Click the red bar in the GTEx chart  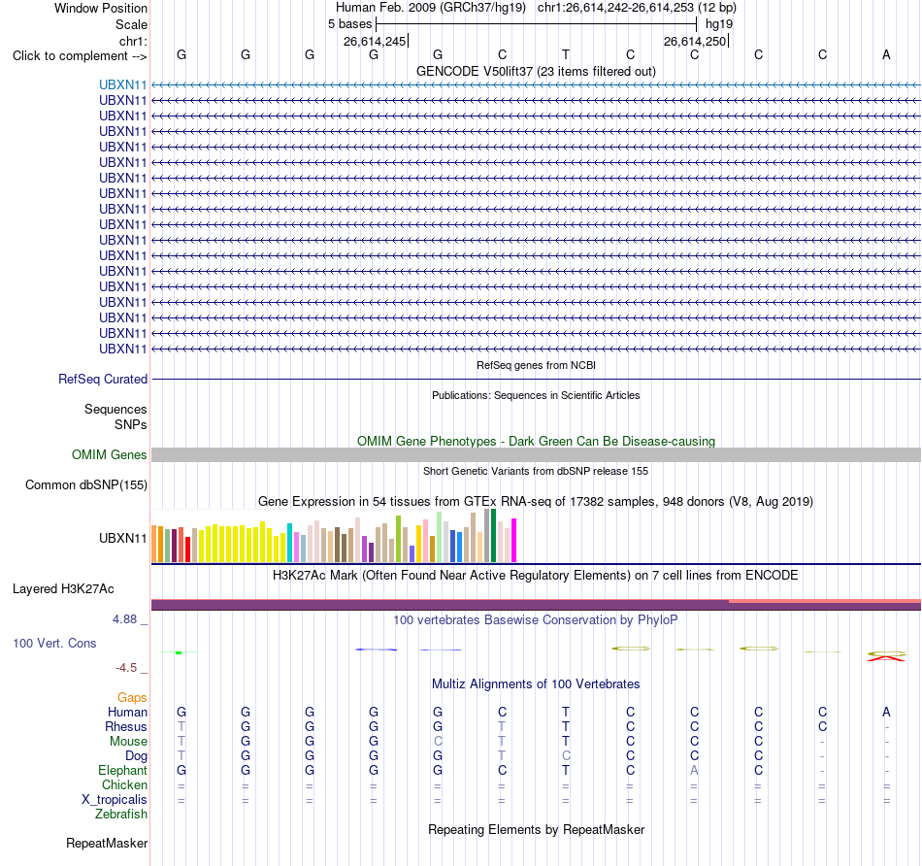click(x=187, y=550)
